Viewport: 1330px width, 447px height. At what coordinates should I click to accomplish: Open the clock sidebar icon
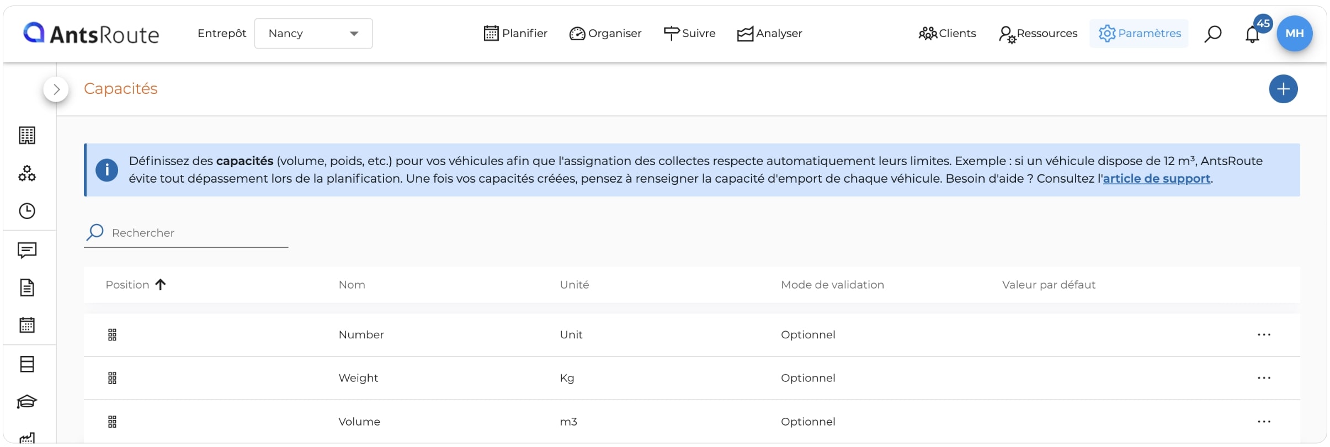click(x=27, y=211)
